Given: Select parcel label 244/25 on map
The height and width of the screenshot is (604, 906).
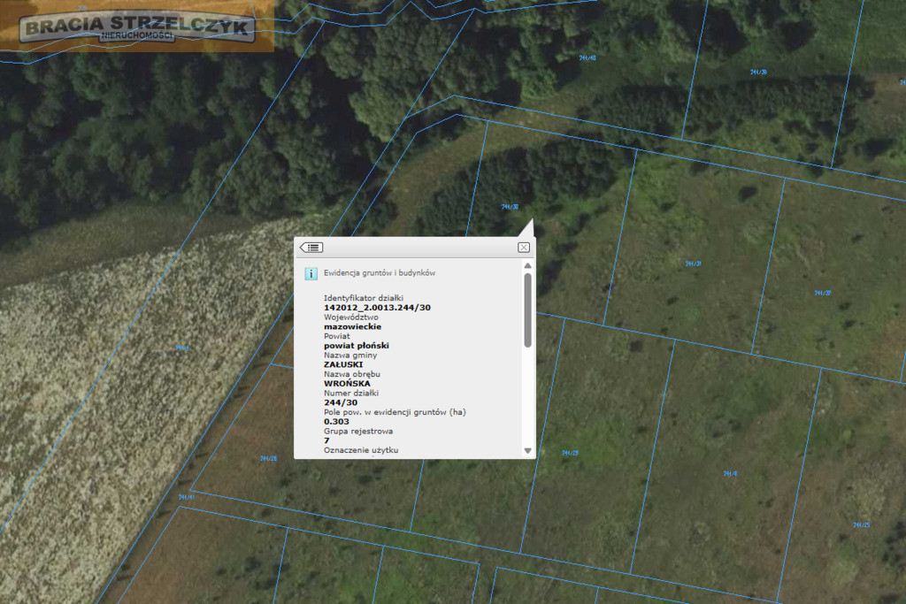Looking at the screenshot, I should tap(862, 525).
